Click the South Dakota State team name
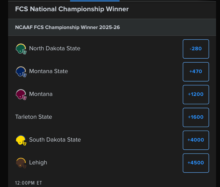Viewport: 220px width, 187px height. [55, 140]
